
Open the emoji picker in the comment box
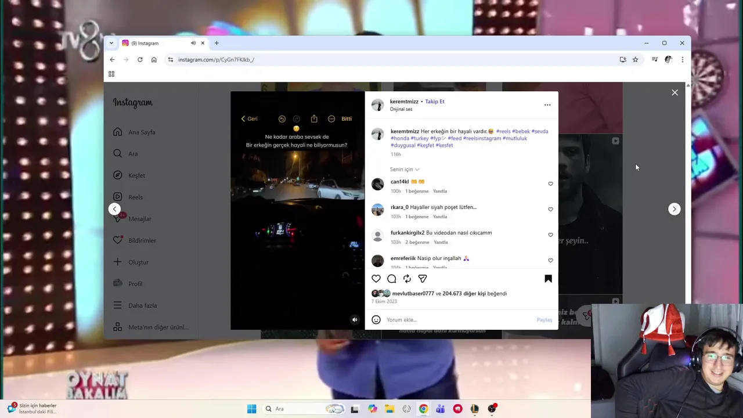tap(376, 320)
